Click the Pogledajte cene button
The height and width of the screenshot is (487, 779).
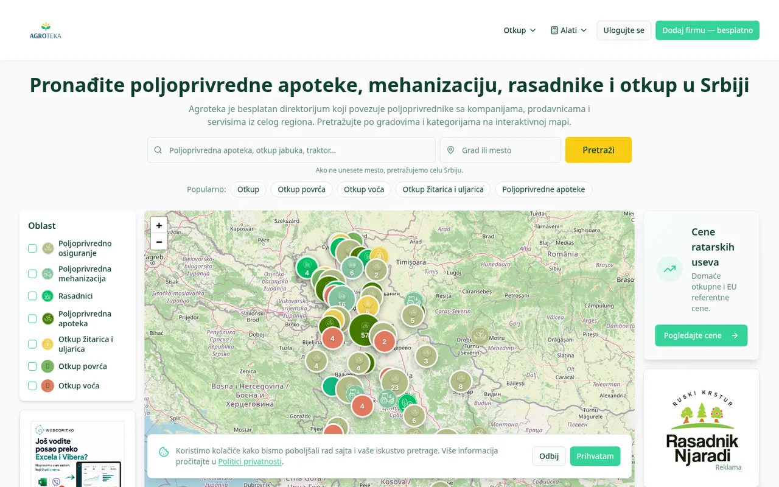(x=701, y=335)
